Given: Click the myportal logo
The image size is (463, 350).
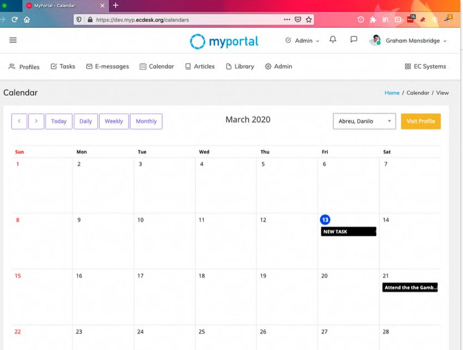Looking at the screenshot, I should tap(224, 41).
